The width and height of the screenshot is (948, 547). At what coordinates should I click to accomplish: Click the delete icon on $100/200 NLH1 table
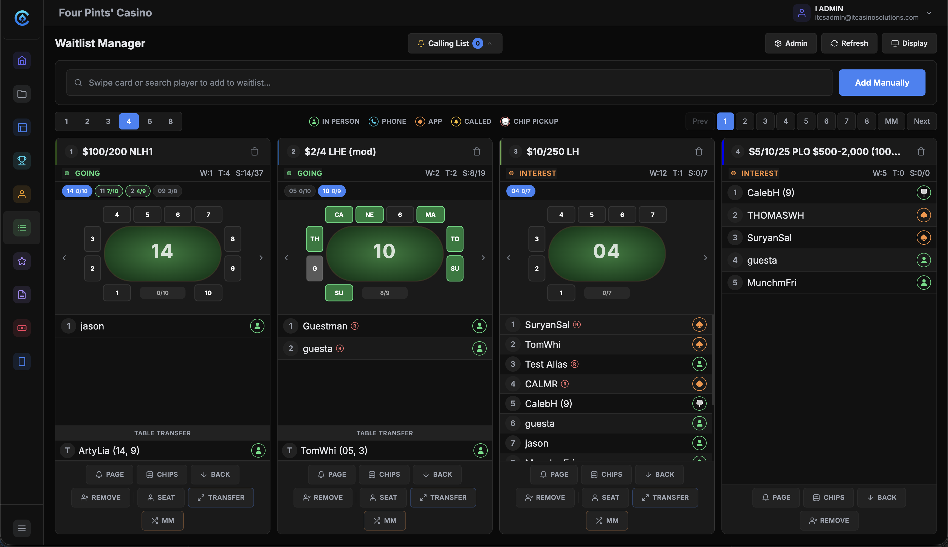pos(255,151)
